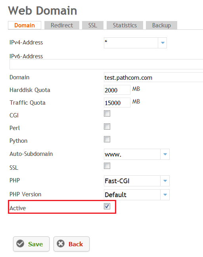Uncheck the Active checkbox
Screen dimensions: 203x257
(x=107, y=206)
